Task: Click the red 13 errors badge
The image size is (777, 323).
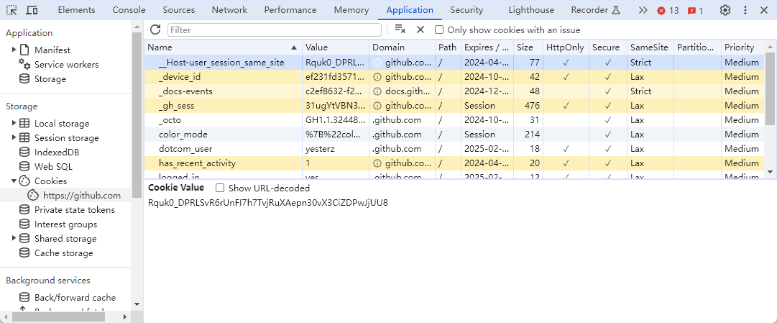Action: 668,10
